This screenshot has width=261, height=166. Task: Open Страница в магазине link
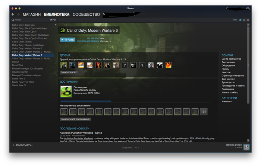233,76
